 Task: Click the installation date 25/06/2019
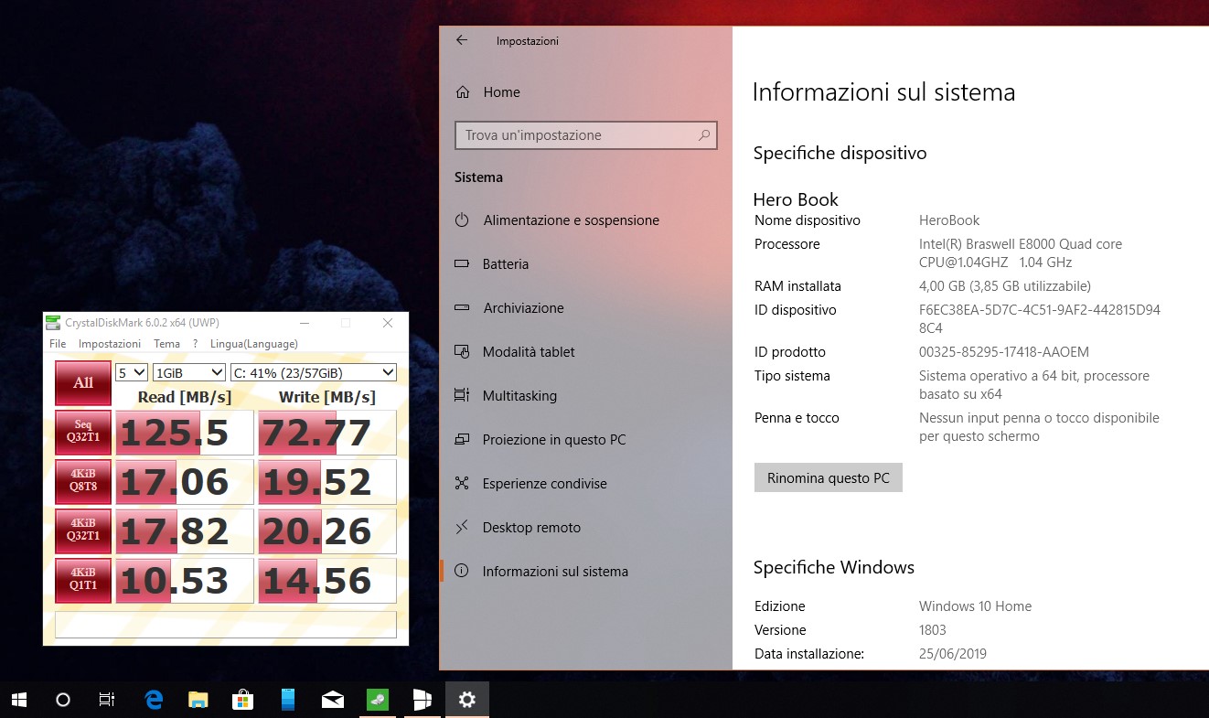(953, 654)
